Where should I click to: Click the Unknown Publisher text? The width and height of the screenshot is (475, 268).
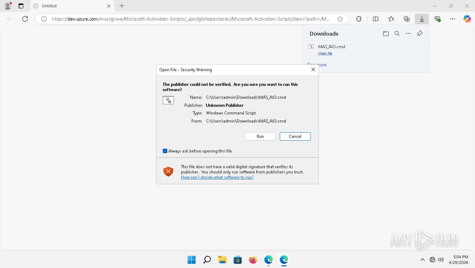tap(225, 105)
